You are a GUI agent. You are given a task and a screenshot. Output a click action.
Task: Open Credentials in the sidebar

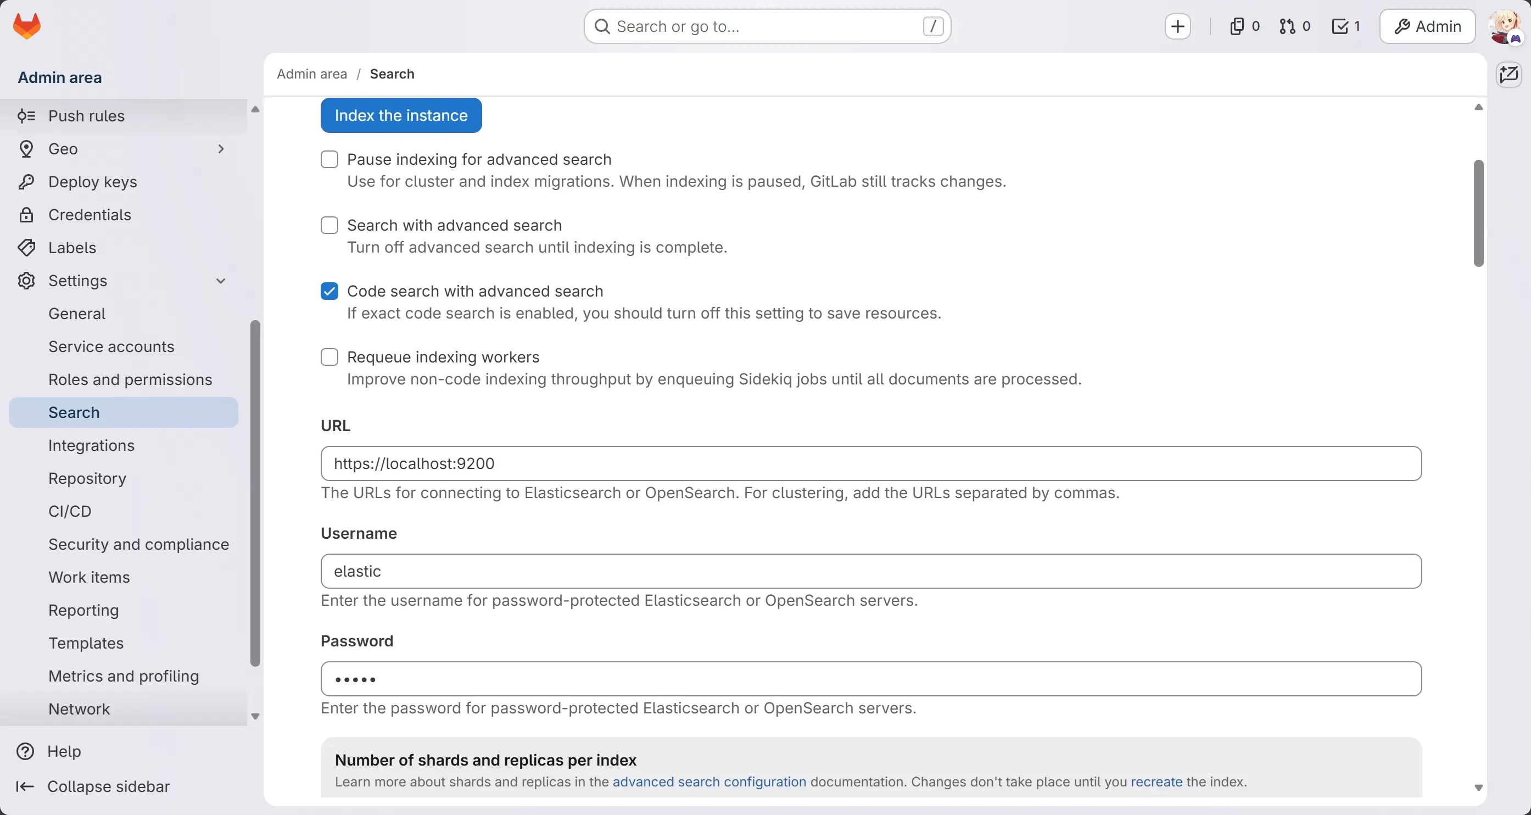(123, 215)
